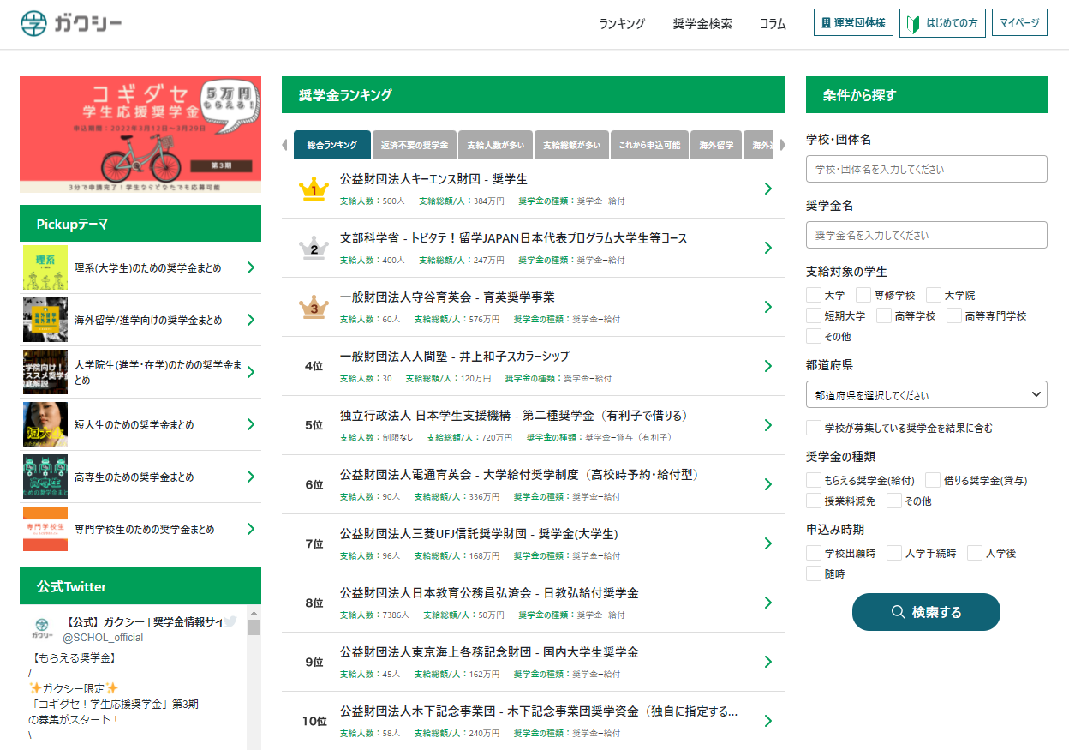The width and height of the screenshot is (1069, 750).
Task: Click chevron next to 理系(大学生) theme
Action: [251, 267]
